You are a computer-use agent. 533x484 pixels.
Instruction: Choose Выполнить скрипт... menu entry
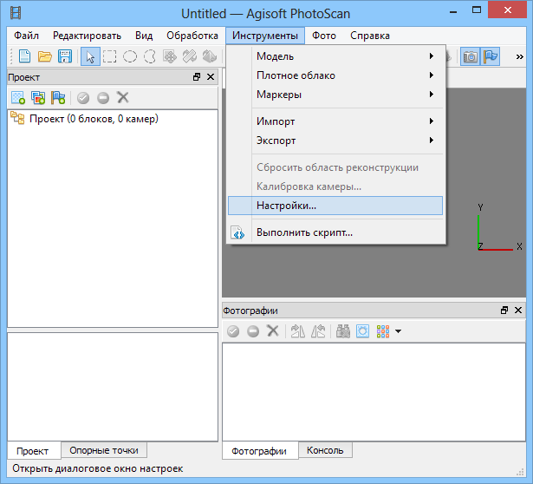(335, 232)
